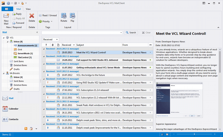Select the Mail ribbon tab
This screenshot has height=137, width=223.
click(18, 9)
